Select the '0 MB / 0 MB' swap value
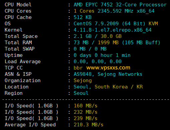 pos(90,49)
